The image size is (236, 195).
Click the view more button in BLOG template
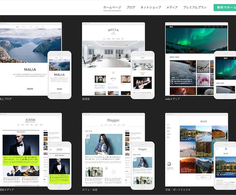click(204, 177)
